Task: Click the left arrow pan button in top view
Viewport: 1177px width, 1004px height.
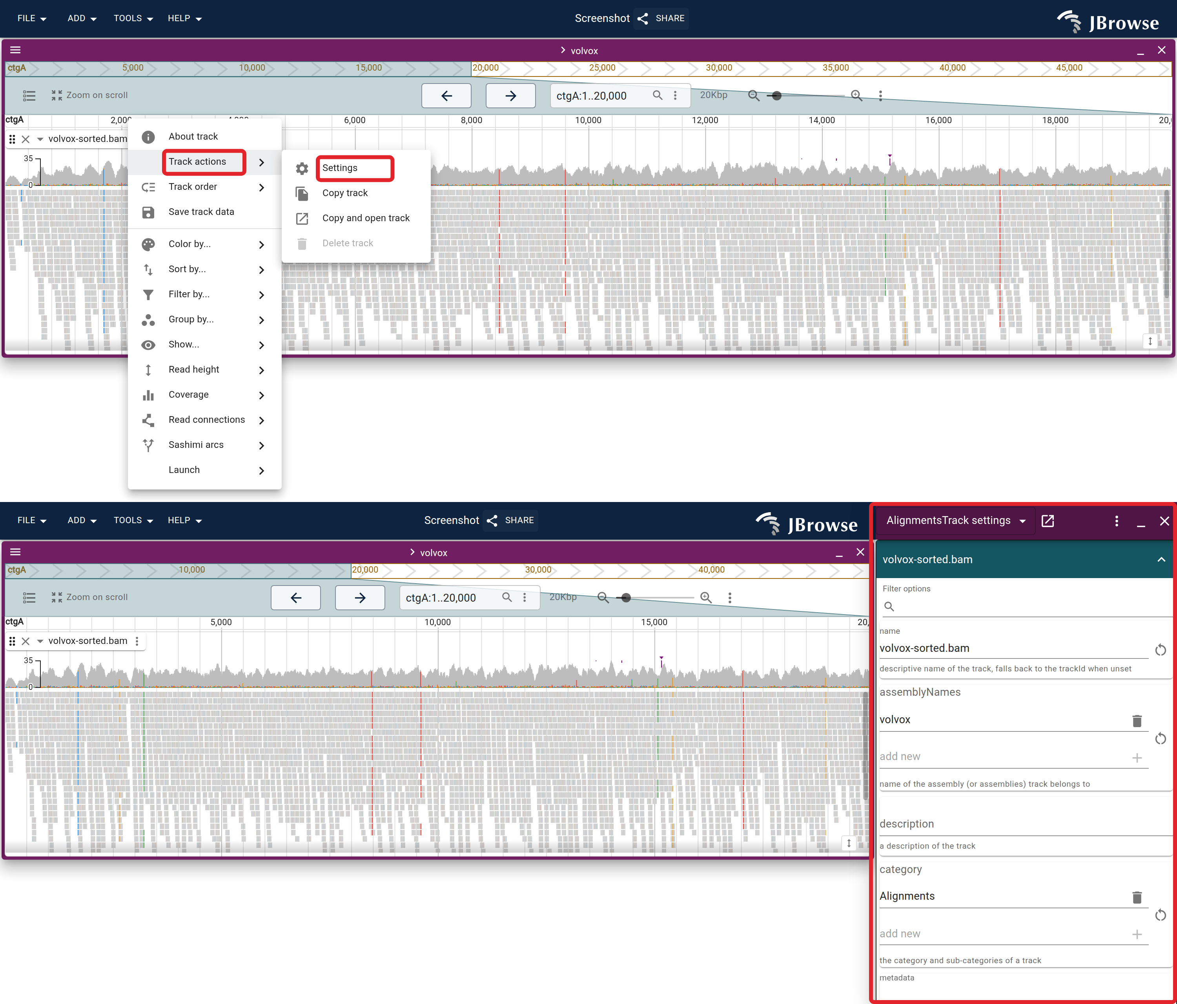Action: 446,95
